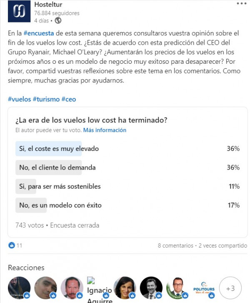
Task: Open the 2 veces compartido link
Action: [223, 245]
